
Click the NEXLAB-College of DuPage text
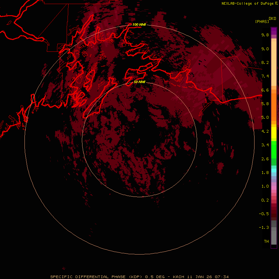247,3
